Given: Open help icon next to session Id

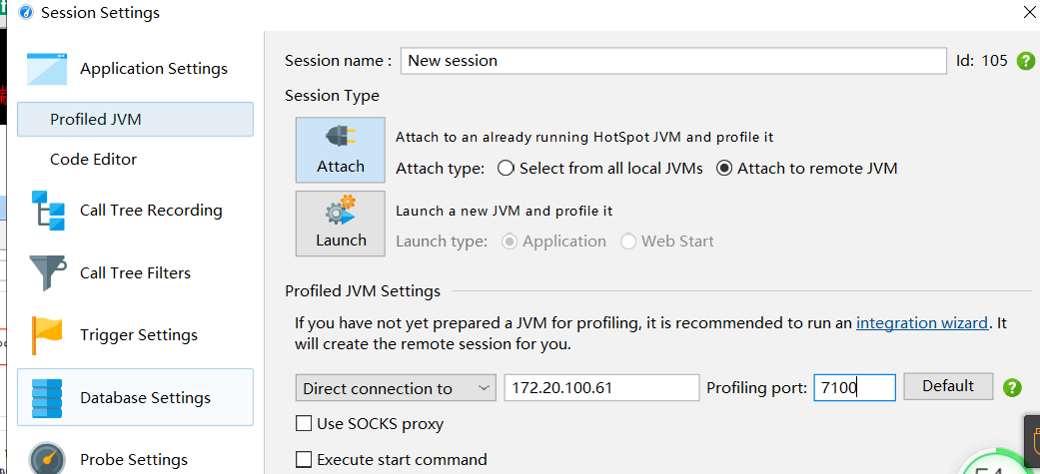Looking at the screenshot, I should [x=1025, y=61].
